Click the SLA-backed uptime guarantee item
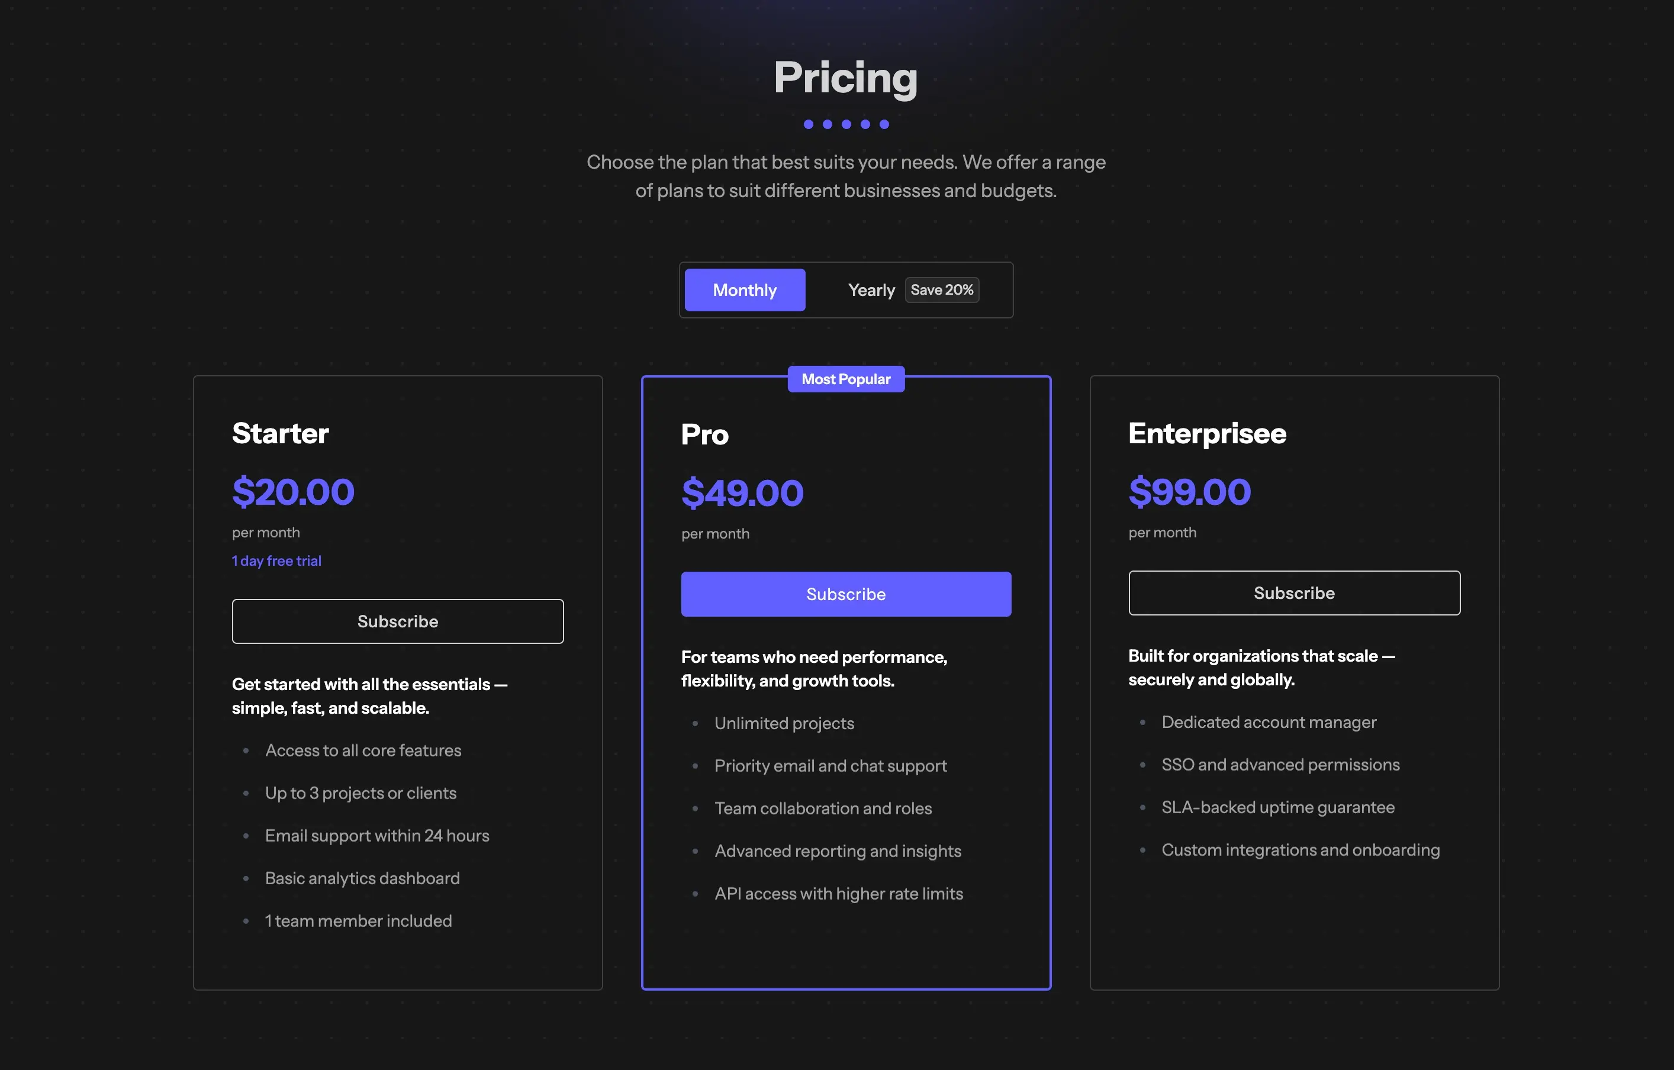This screenshot has width=1674, height=1070. [x=1278, y=808]
